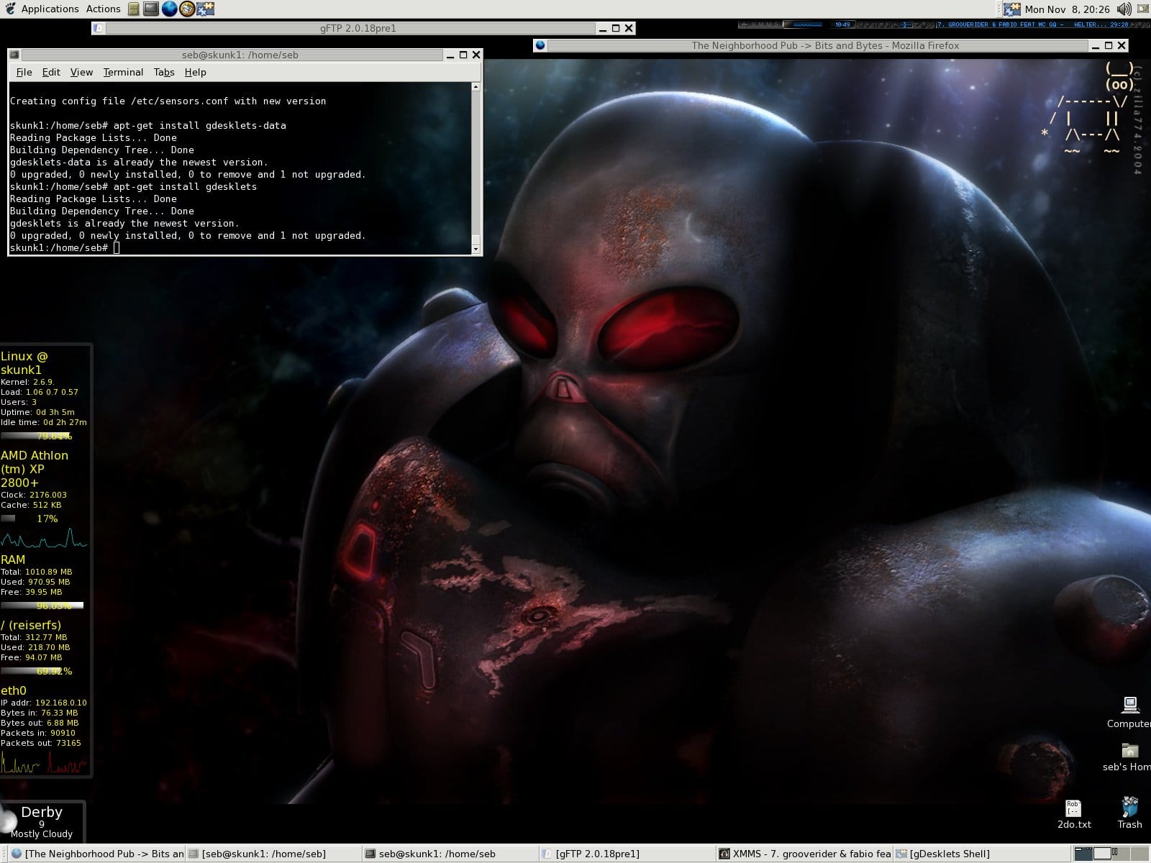The width and height of the screenshot is (1151, 863).
Task: Launch the terminal monitor icon in top panel
Action: (x=151, y=9)
